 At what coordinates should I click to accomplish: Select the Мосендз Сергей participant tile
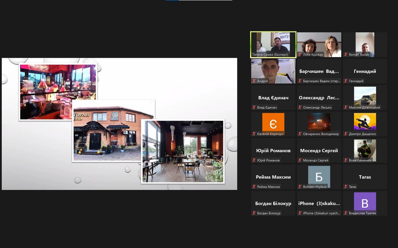(319, 150)
